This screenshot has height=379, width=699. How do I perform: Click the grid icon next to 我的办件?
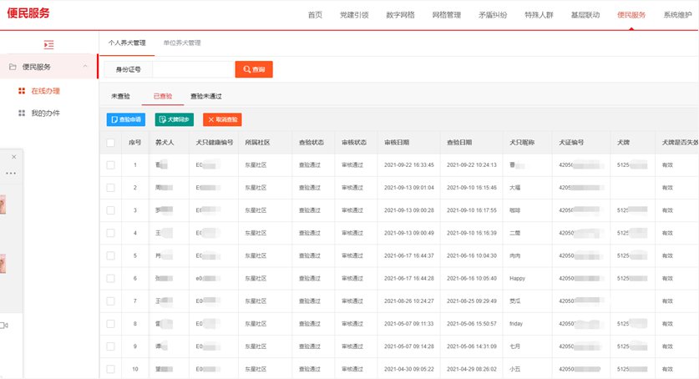tap(22, 113)
